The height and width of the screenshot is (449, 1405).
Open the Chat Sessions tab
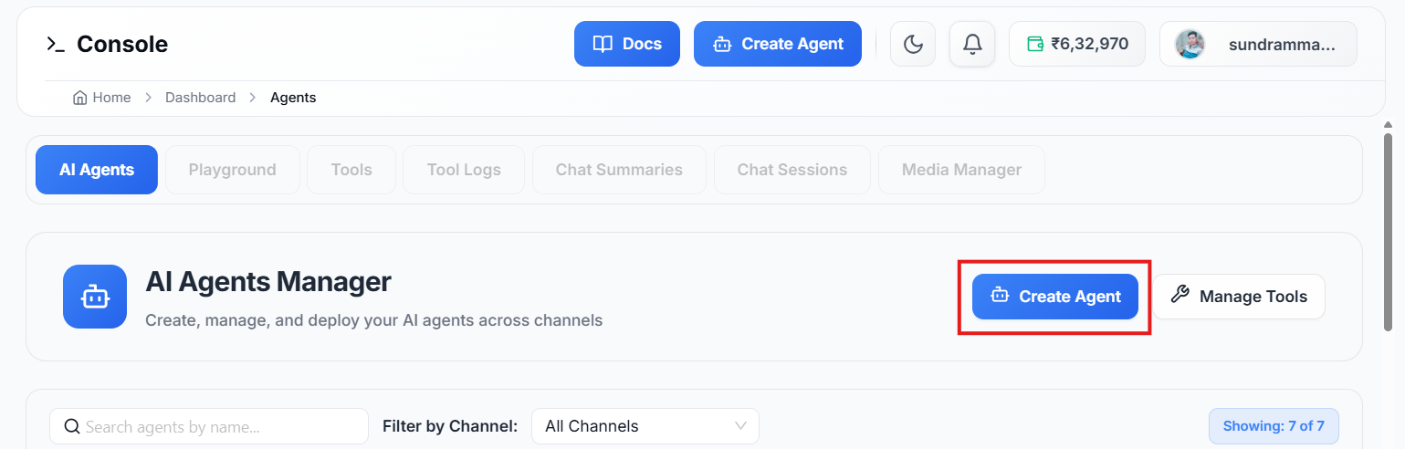pyautogui.click(x=792, y=170)
